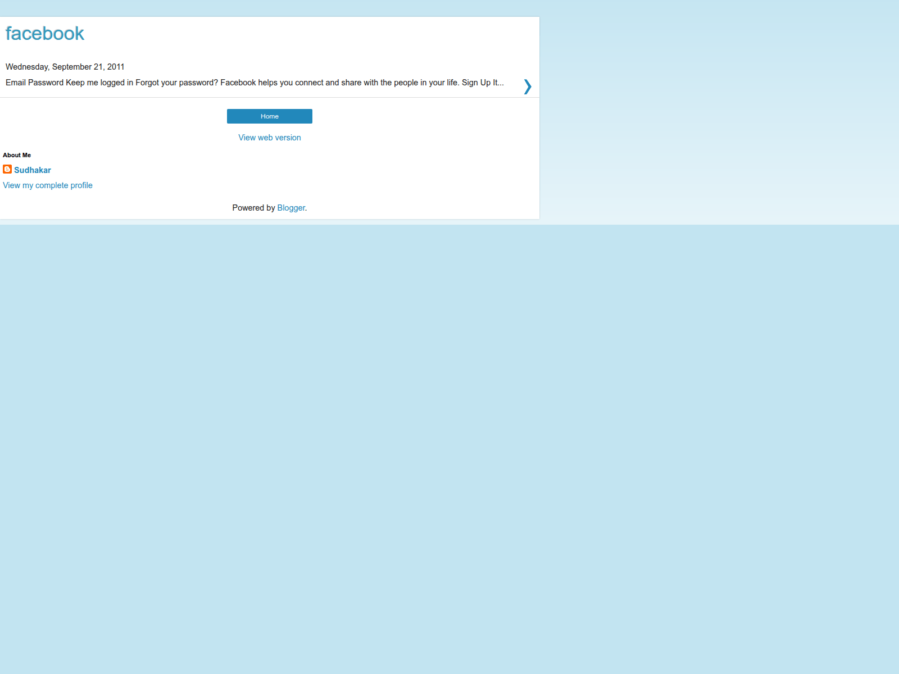Open the View web version link
Screen dimensions: 899x674
[x=270, y=138]
